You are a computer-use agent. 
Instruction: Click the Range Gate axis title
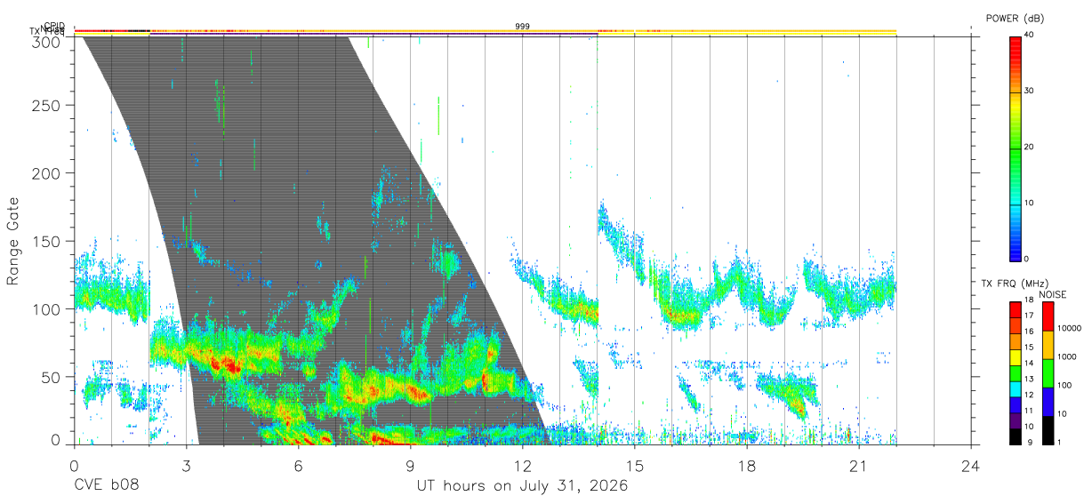pos(13,242)
